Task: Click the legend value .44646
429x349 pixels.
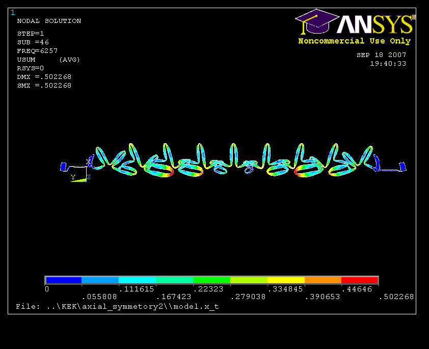Action: (357, 289)
